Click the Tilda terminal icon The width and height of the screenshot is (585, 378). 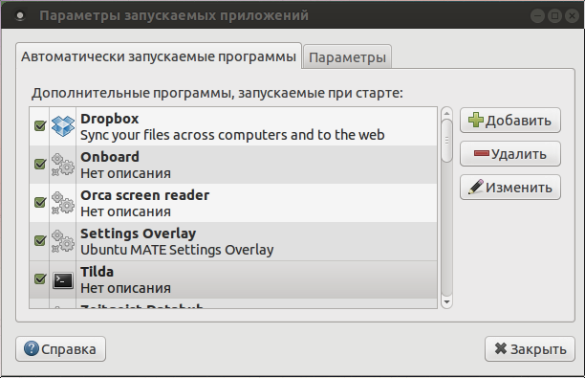(x=63, y=280)
